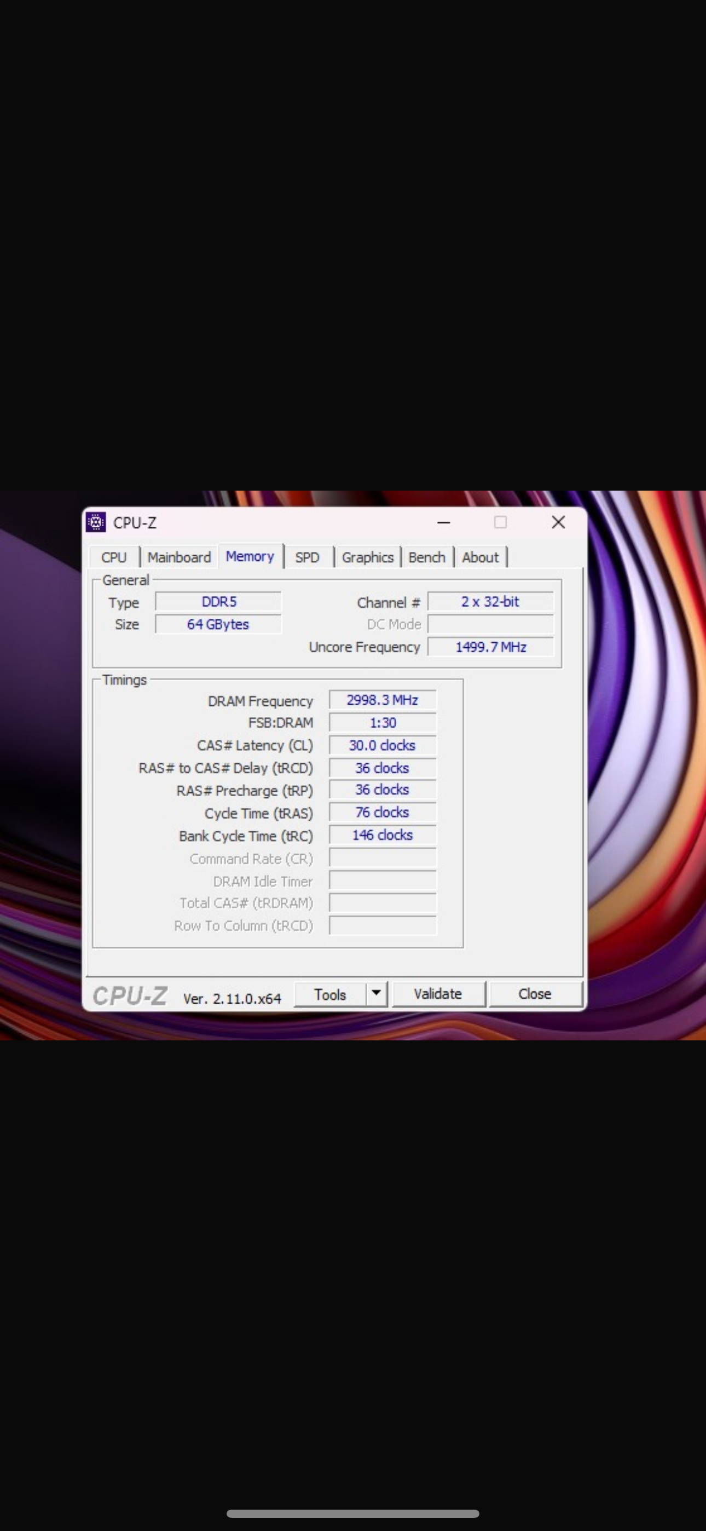Switch to the Mainboard tab
Image resolution: width=706 pixels, height=1531 pixels.
tap(179, 557)
